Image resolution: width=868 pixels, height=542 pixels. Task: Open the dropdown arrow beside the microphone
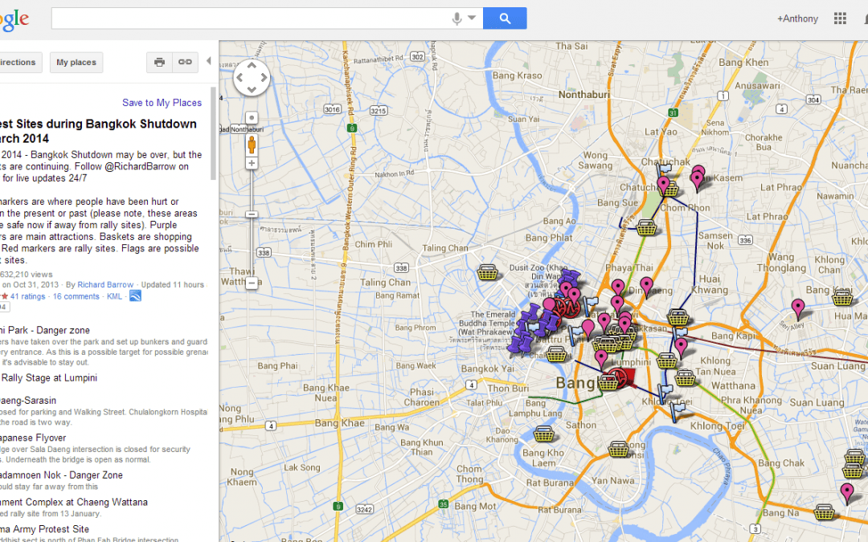(x=472, y=18)
